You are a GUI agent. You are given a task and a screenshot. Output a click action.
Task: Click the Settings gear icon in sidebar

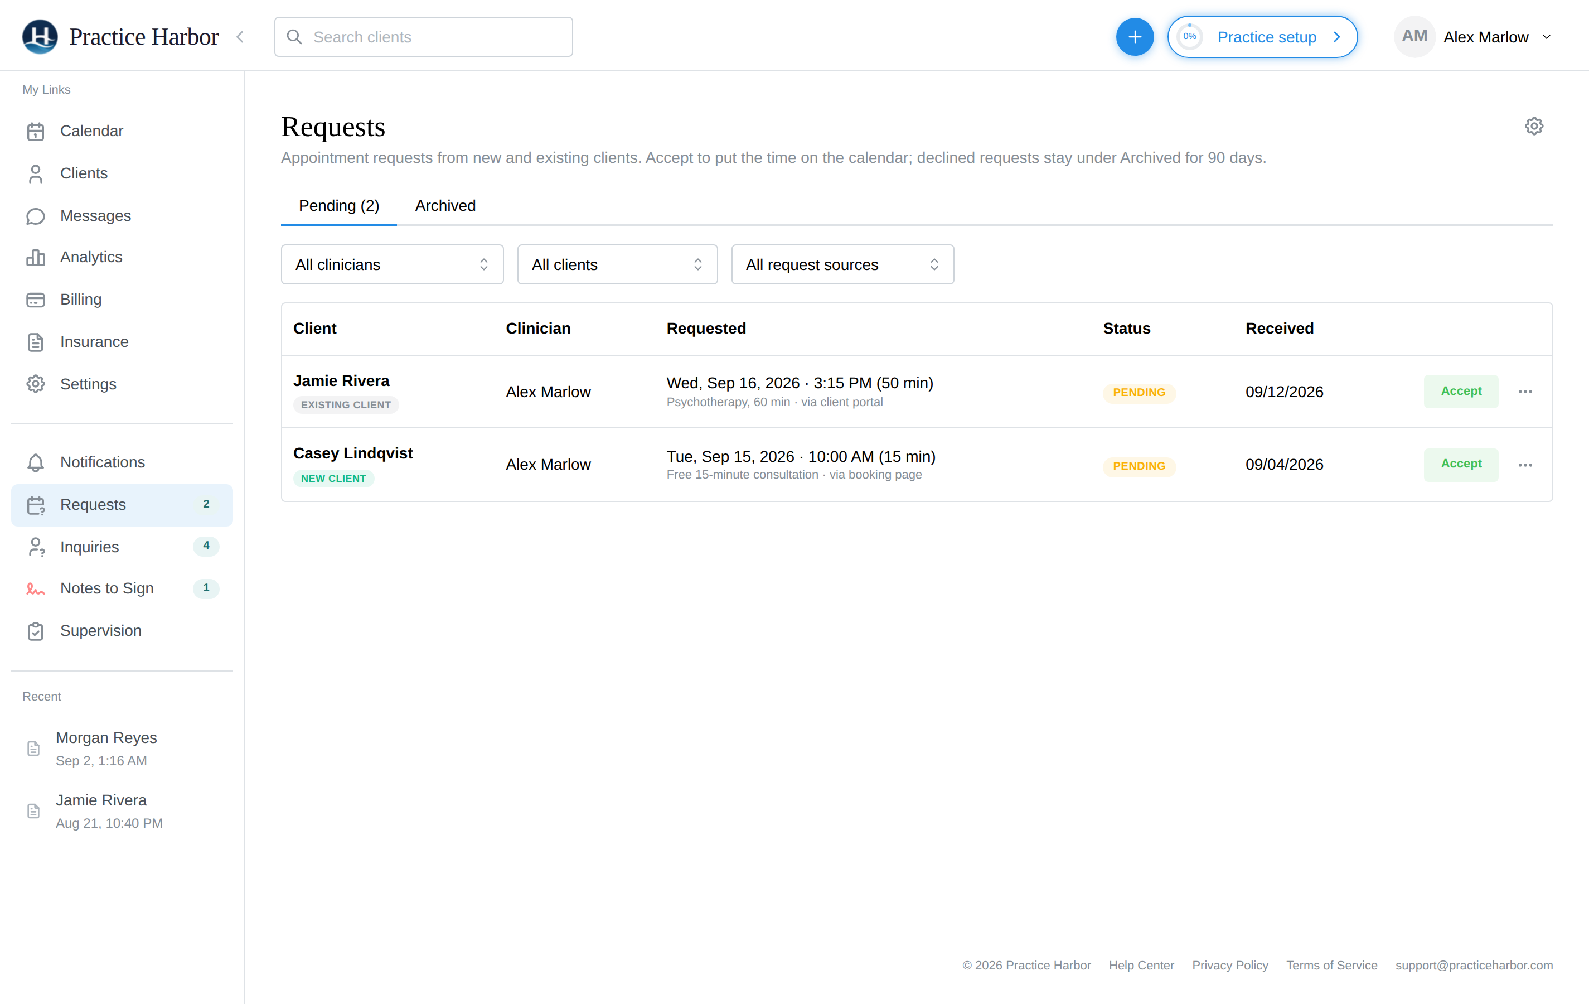pos(36,384)
